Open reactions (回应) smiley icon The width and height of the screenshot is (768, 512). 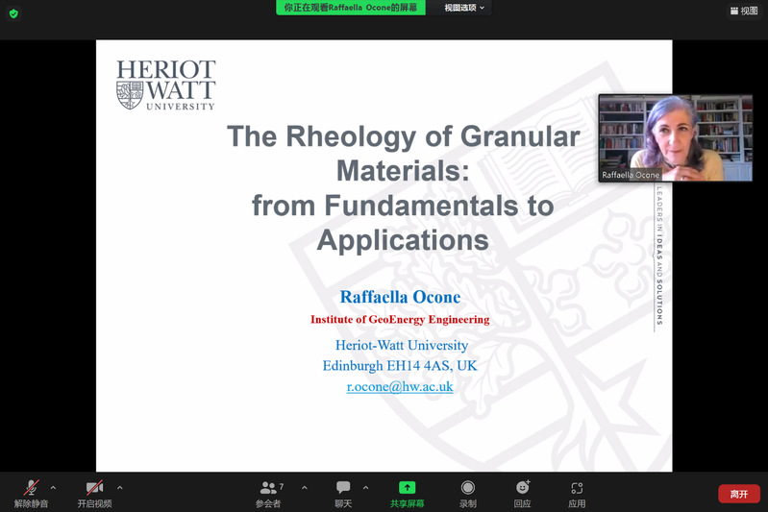point(523,494)
